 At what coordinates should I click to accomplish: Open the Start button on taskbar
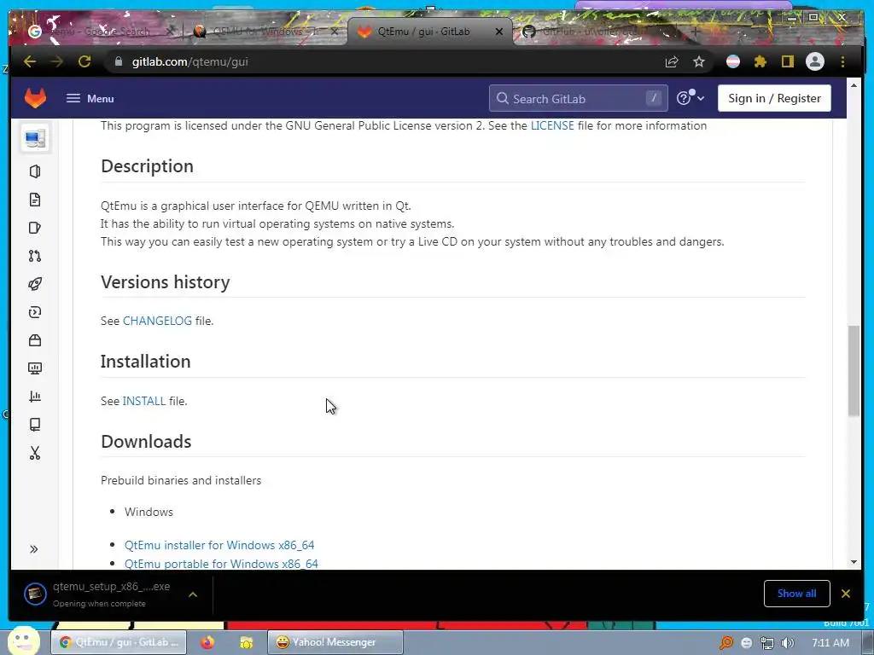(22, 641)
